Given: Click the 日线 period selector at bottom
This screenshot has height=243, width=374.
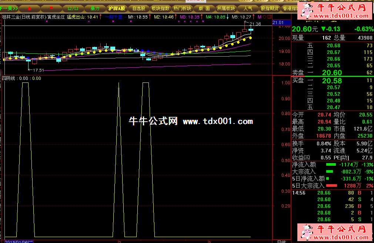Looking at the screenshot, I should (281, 242).
